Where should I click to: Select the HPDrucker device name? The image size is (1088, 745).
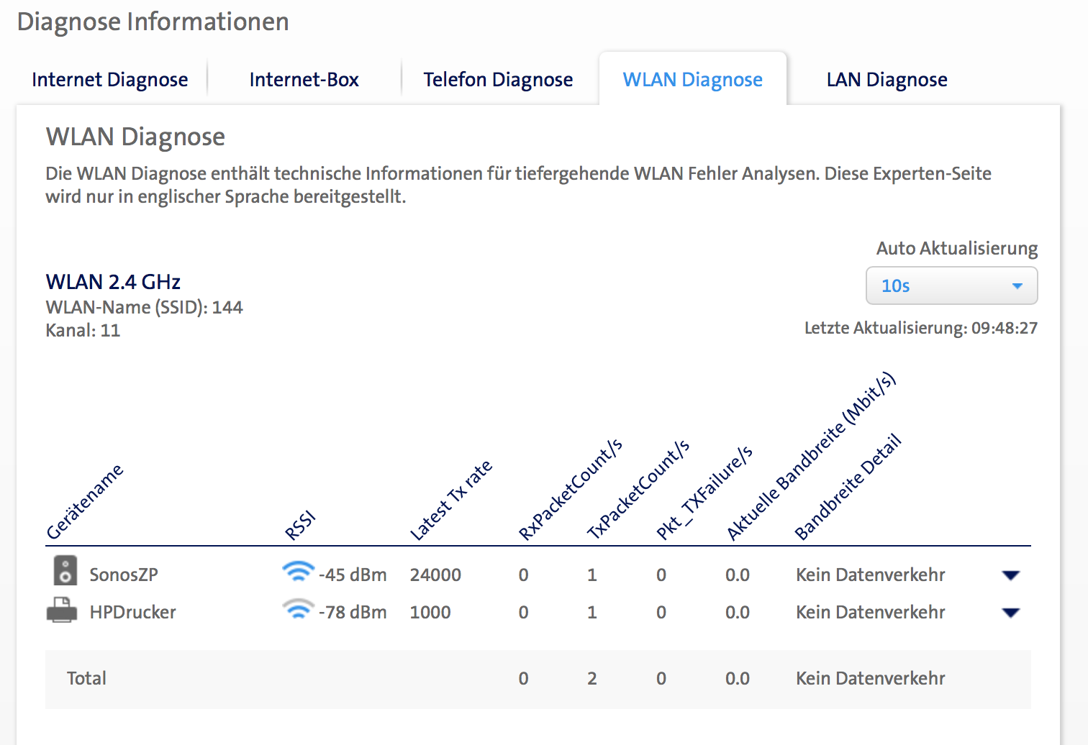click(132, 612)
